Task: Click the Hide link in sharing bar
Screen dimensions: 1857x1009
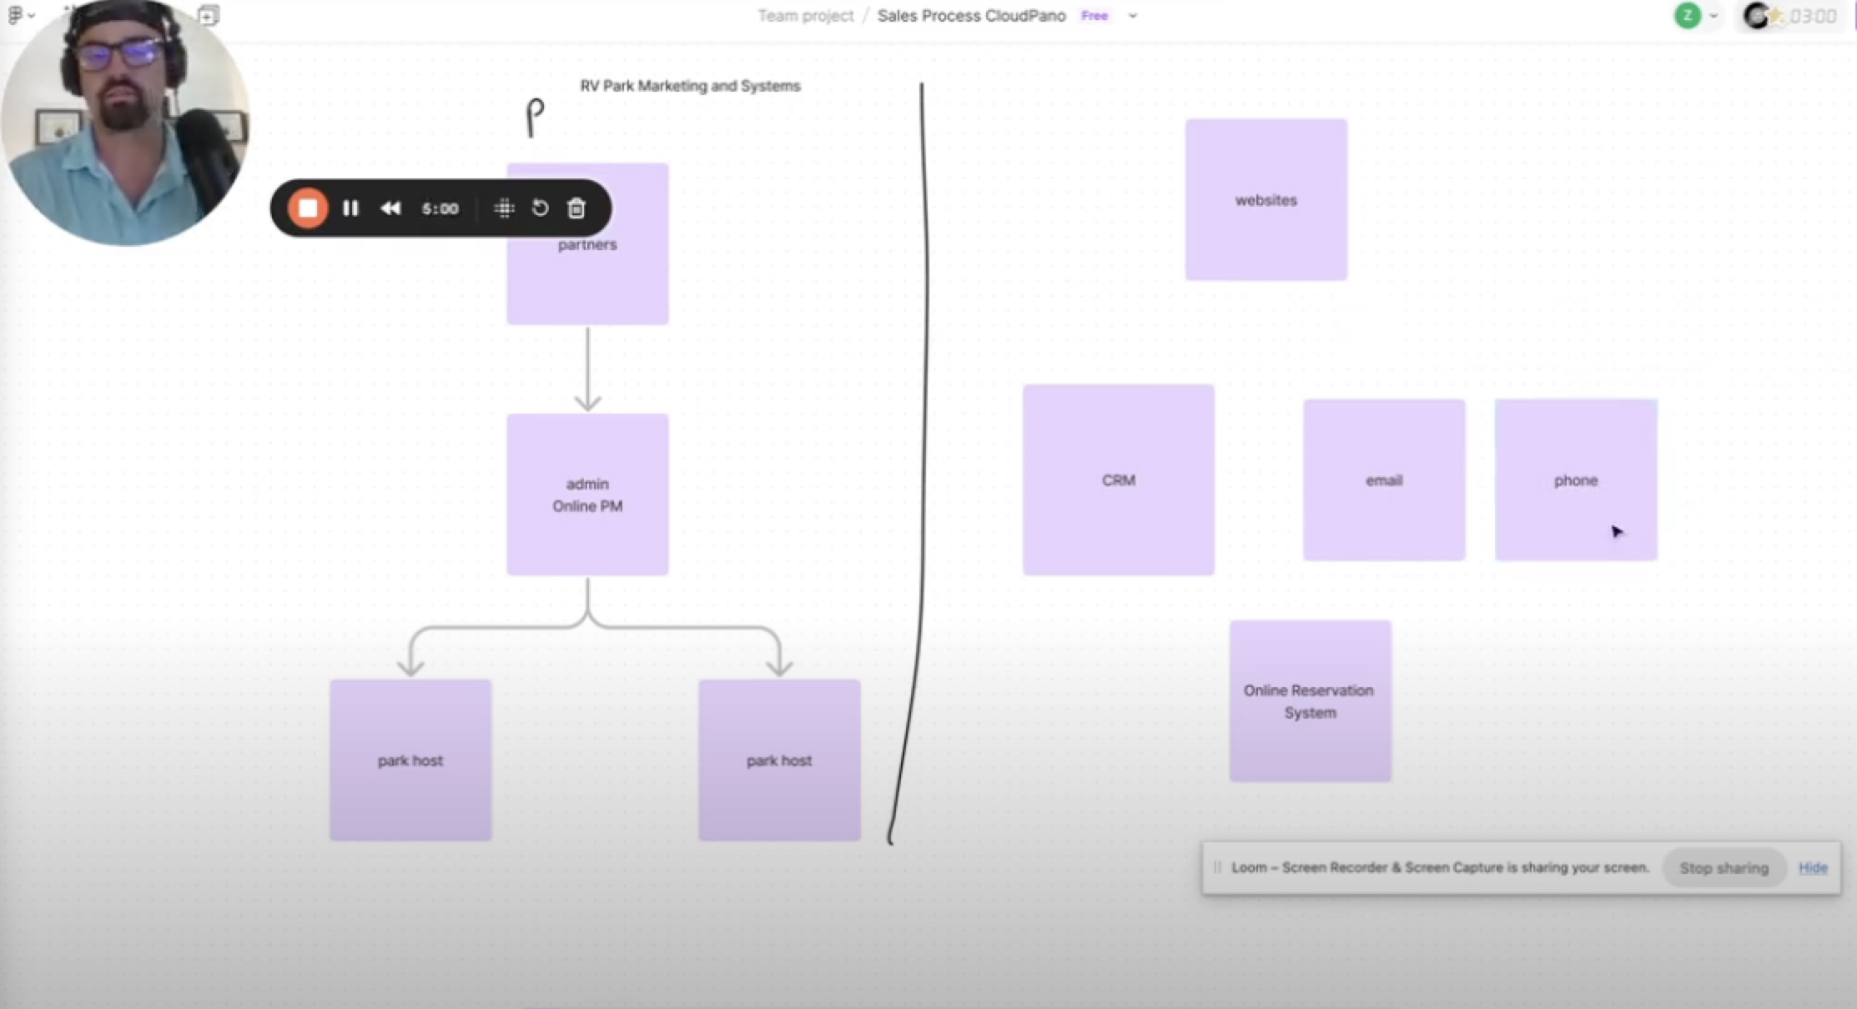Action: point(1812,868)
